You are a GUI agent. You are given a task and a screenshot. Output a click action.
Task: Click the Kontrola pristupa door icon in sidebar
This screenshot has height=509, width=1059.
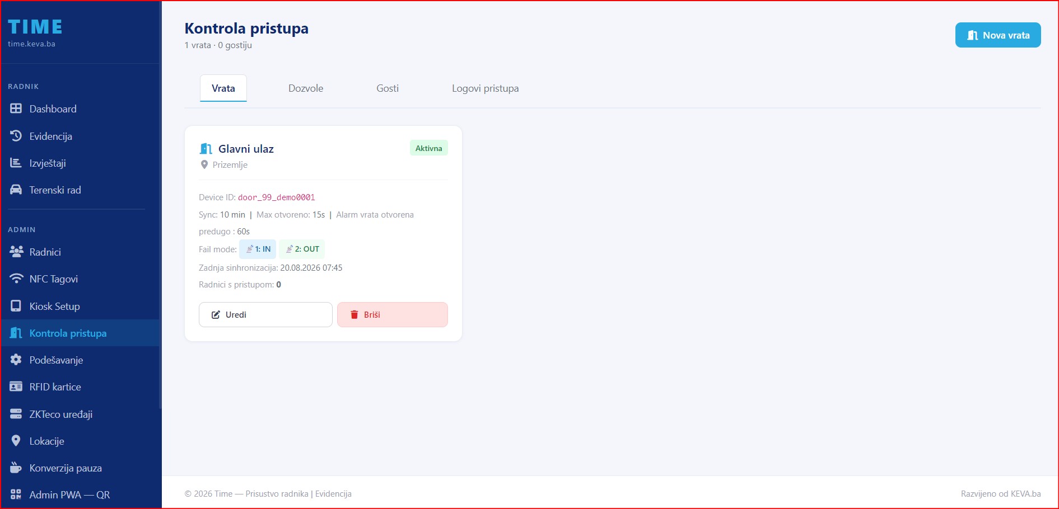coord(16,333)
